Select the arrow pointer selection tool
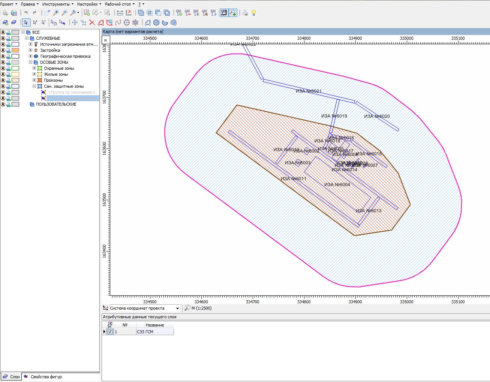This screenshot has width=490, height=382. point(26,22)
